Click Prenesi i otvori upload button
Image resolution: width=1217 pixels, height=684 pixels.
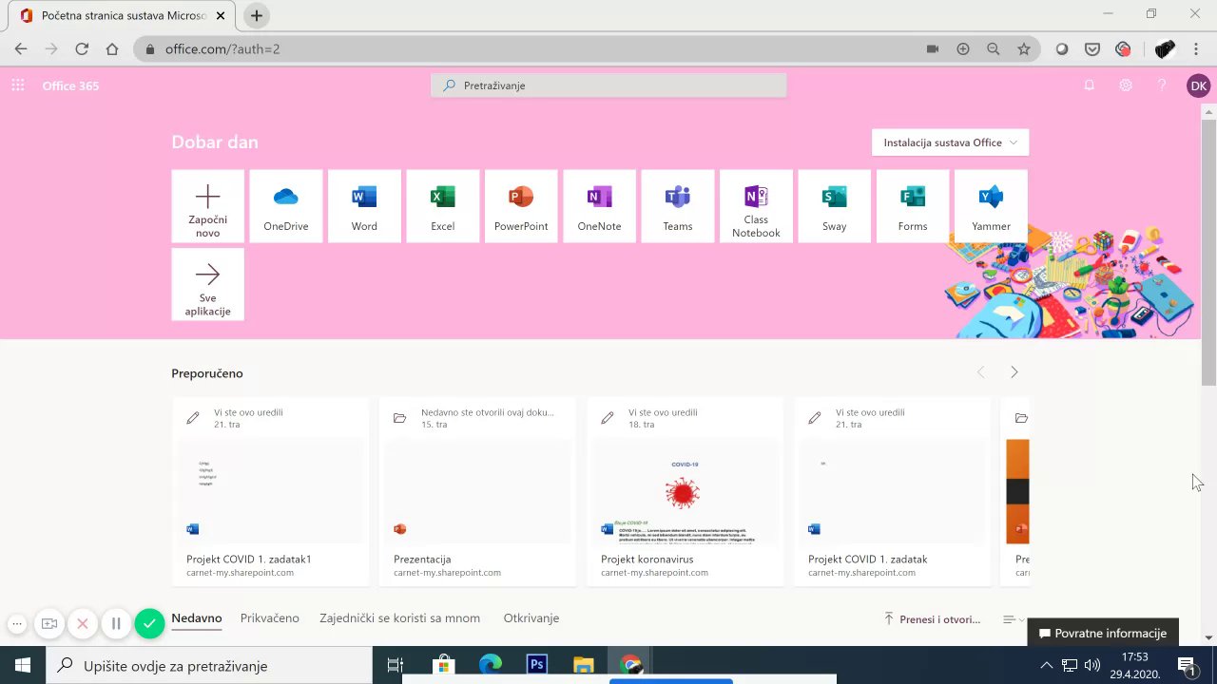pos(932,619)
